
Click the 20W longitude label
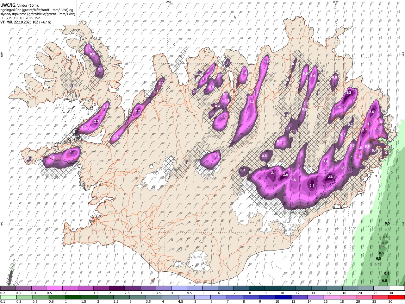pyautogui.click(x=168, y=2)
